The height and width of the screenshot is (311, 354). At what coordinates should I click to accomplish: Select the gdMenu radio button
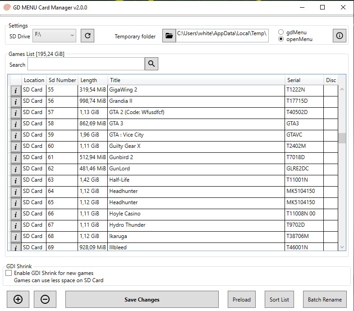coord(281,32)
